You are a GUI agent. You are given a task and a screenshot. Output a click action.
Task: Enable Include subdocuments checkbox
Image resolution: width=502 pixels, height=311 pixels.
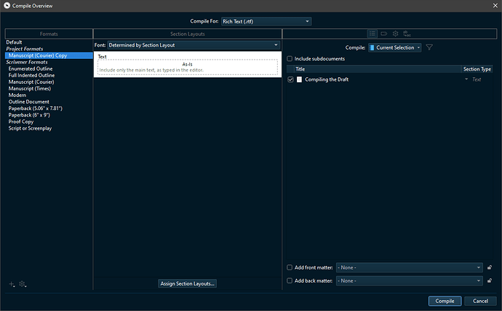click(290, 59)
